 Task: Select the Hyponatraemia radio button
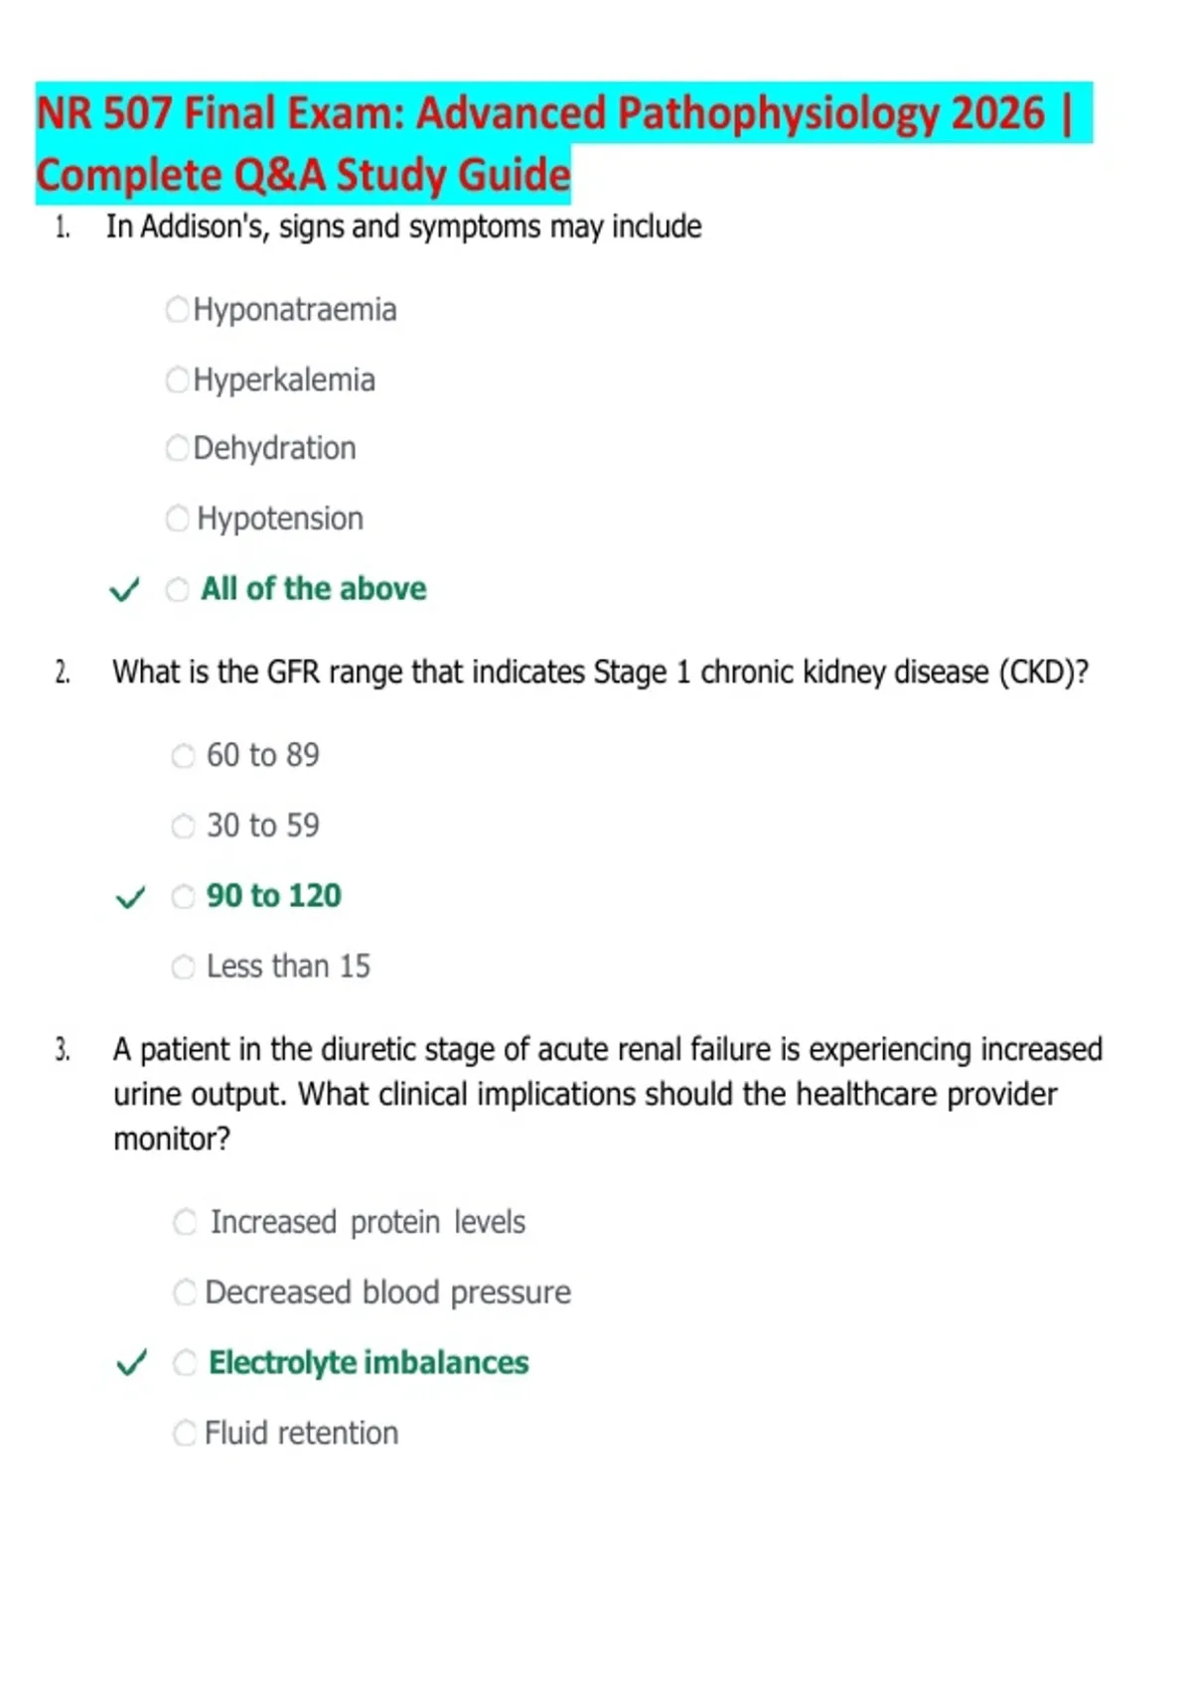point(177,310)
